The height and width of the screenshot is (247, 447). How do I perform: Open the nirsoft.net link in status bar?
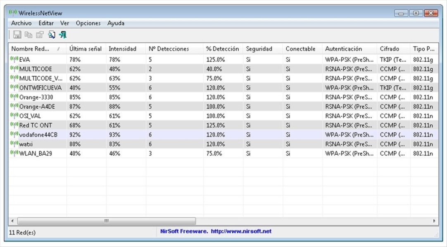click(241, 231)
